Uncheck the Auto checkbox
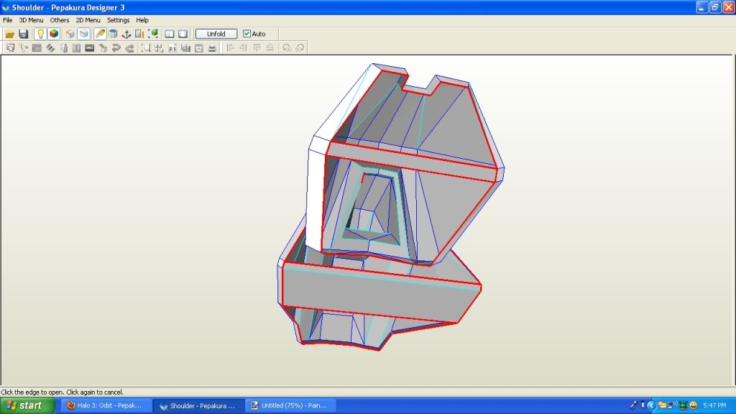 coord(247,34)
